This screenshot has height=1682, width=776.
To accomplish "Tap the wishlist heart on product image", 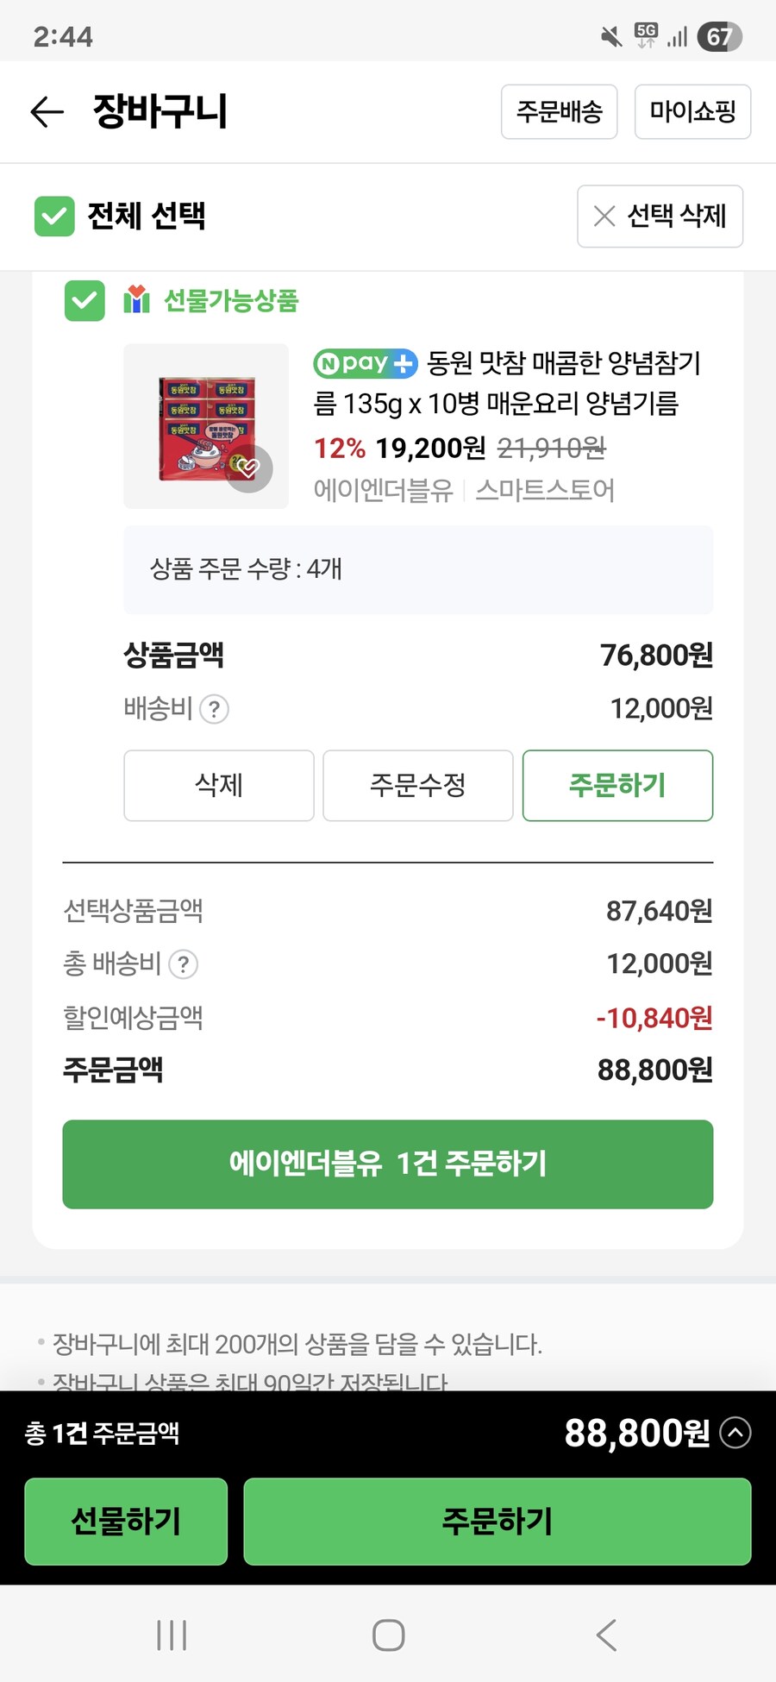I will click(x=249, y=468).
